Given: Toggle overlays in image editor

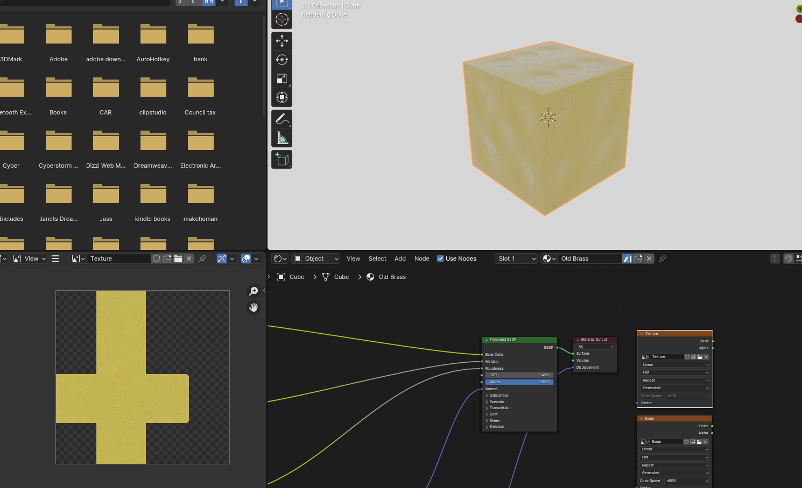Looking at the screenshot, I should click(246, 259).
